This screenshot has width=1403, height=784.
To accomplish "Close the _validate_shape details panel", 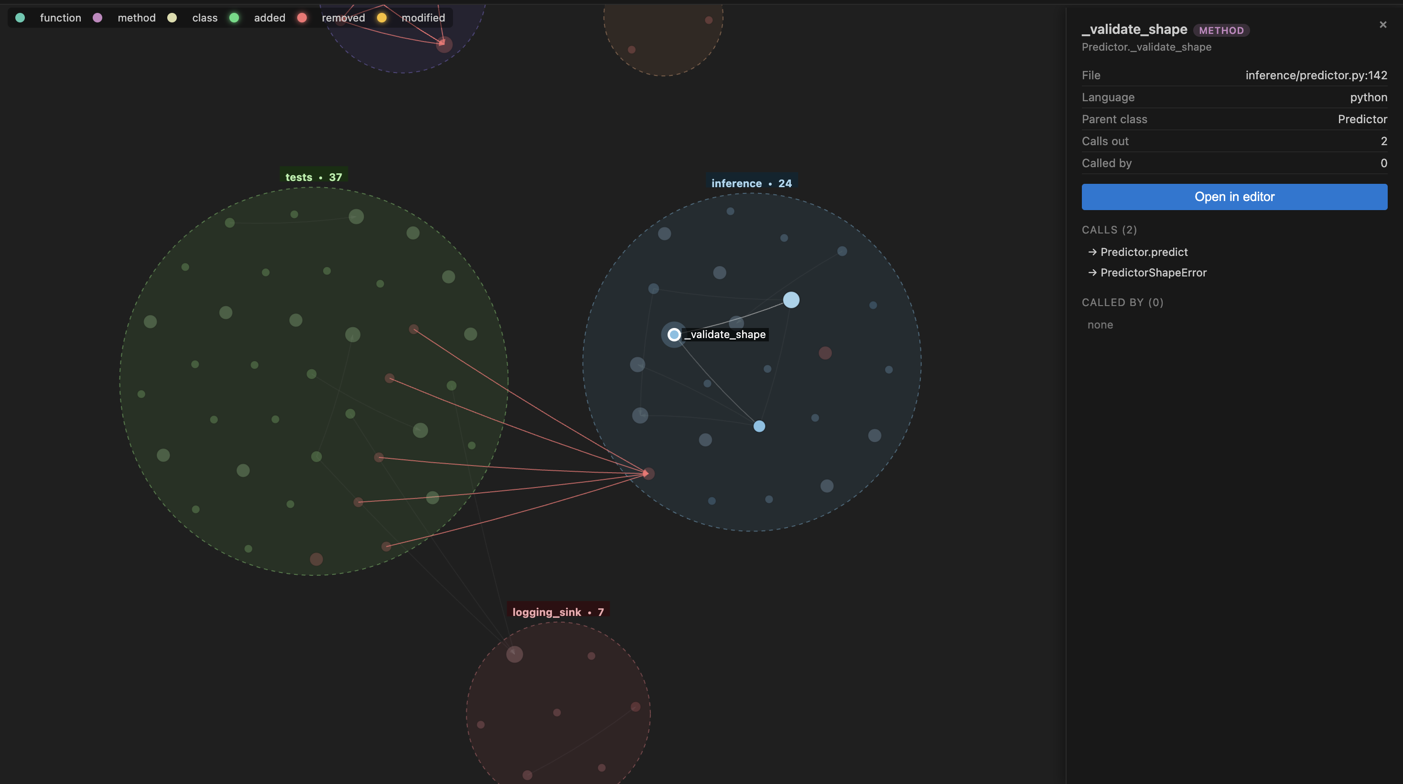I will pyautogui.click(x=1382, y=24).
